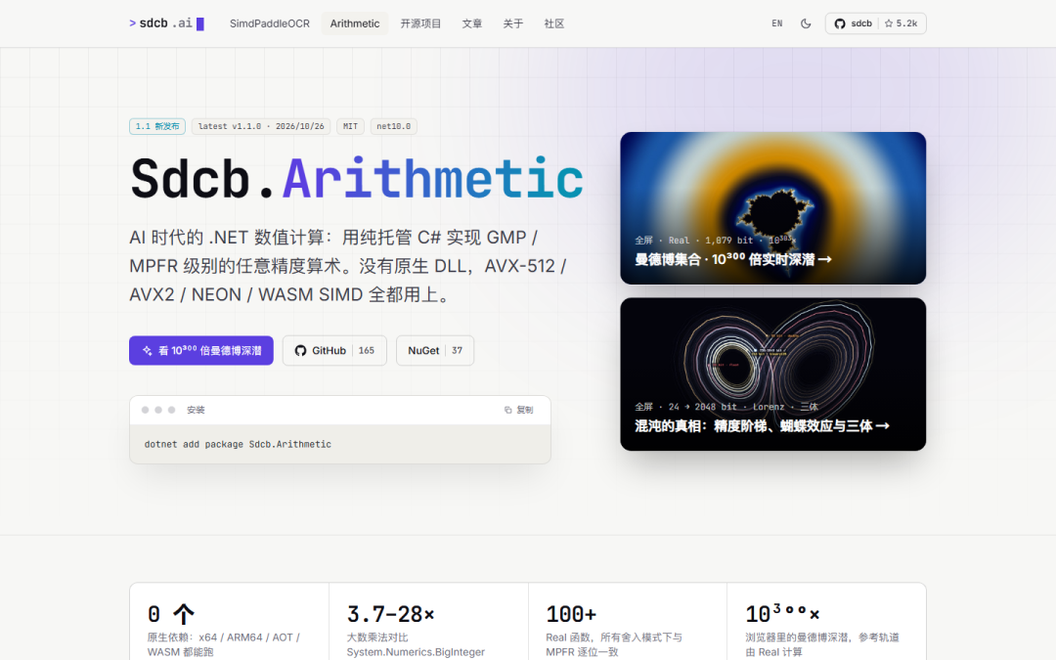This screenshot has height=660, width=1056.
Task: Open the Lorenz chaos preview card
Action: point(773,374)
